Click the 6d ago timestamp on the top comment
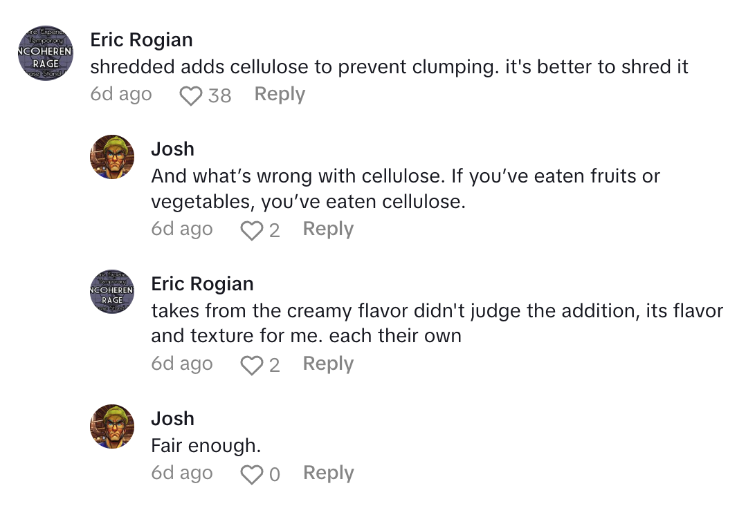The image size is (746, 506). pos(121,95)
